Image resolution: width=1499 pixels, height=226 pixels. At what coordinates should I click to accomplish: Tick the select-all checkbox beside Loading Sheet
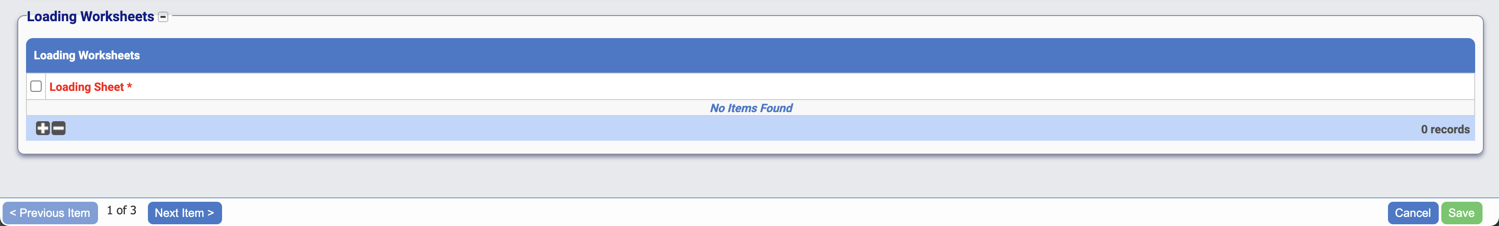pyautogui.click(x=36, y=87)
